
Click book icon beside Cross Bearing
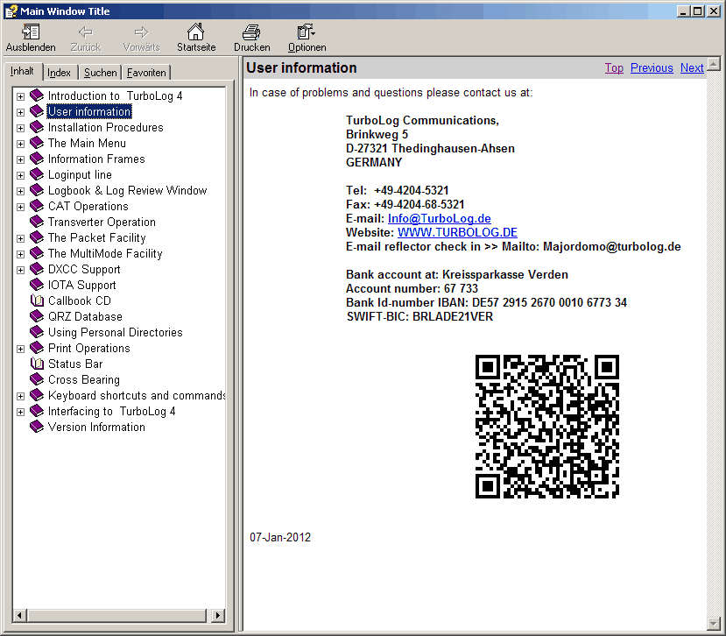(x=37, y=379)
